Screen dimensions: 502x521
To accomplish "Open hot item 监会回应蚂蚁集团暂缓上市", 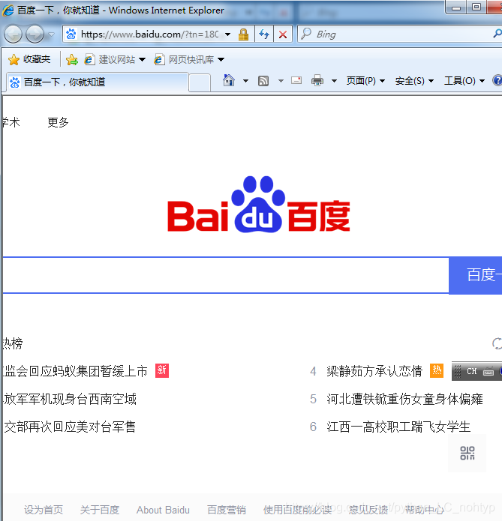I will click(75, 371).
